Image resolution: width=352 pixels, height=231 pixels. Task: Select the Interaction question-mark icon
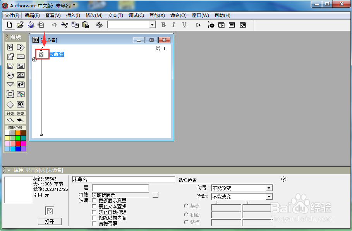coord(21,47)
